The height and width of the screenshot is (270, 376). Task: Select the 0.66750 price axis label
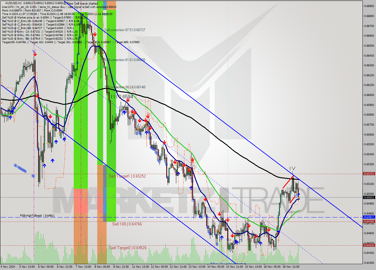(369, 26)
